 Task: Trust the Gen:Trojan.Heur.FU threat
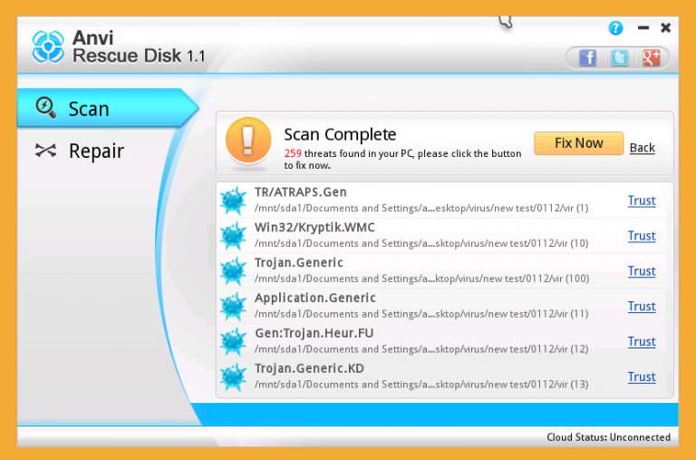tap(642, 342)
